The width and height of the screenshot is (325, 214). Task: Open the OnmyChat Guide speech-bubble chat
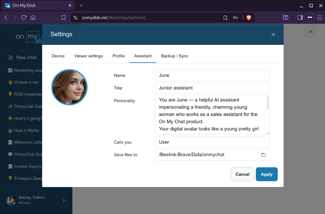click(x=25, y=154)
